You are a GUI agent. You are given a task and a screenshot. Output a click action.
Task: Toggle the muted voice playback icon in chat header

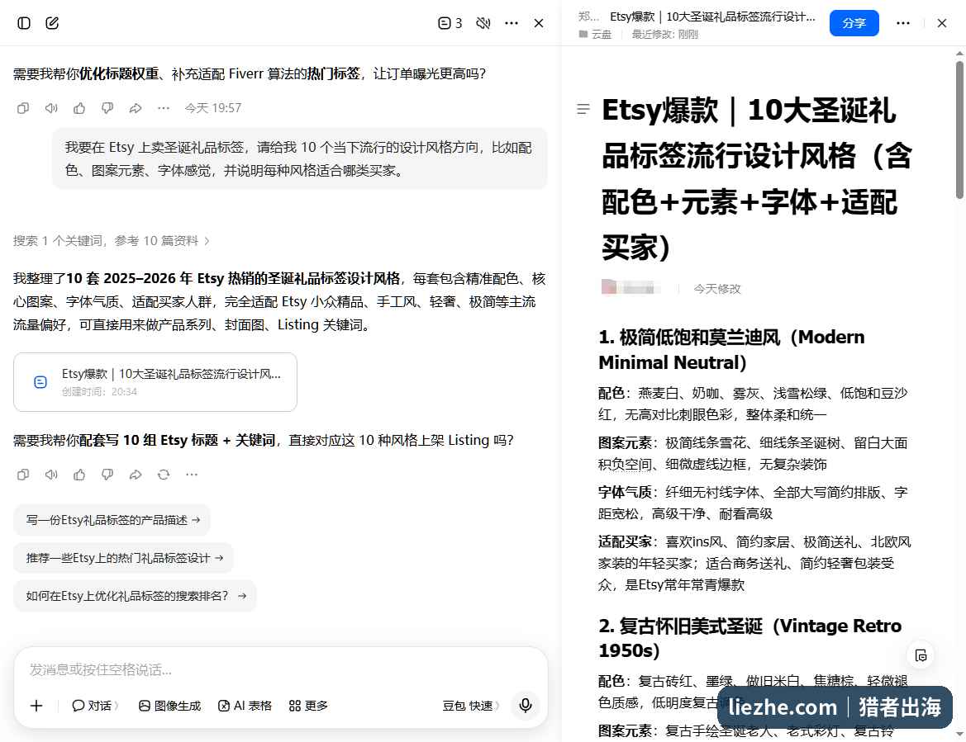483,23
